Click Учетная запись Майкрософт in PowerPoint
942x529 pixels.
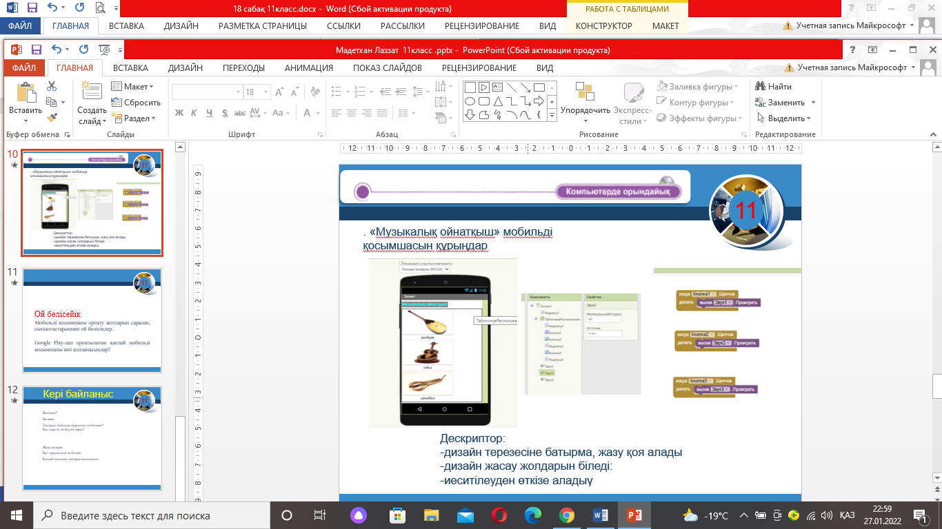pyautogui.click(x=854, y=68)
